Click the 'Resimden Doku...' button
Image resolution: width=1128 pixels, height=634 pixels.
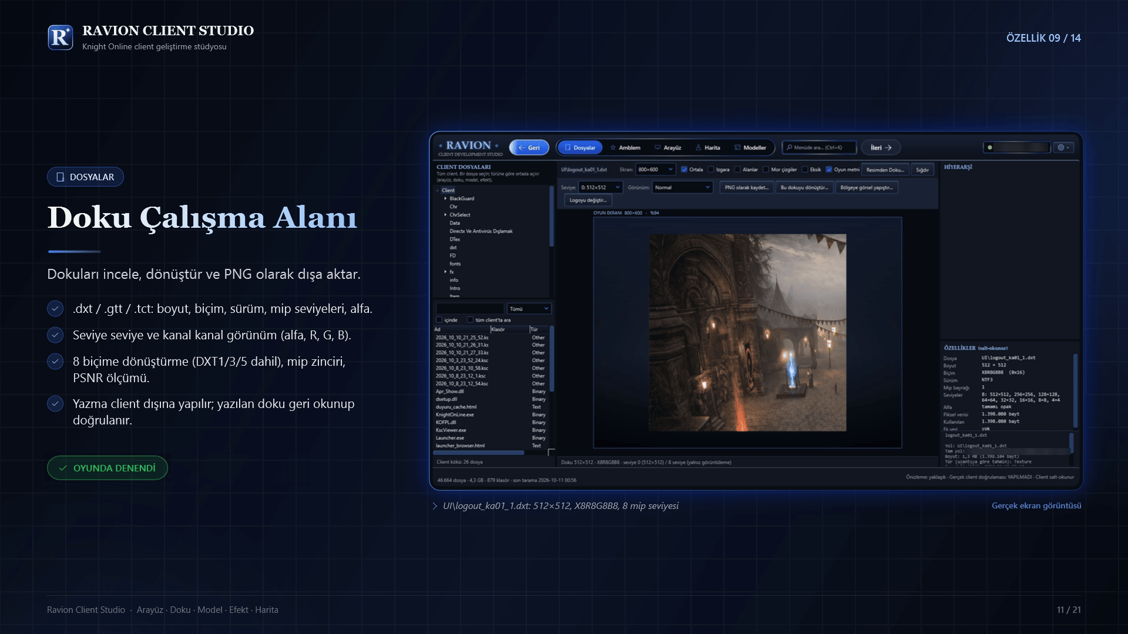(x=885, y=170)
